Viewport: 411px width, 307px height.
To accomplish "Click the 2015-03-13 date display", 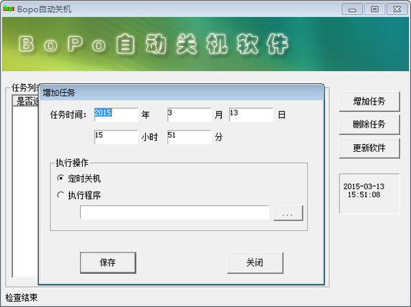I will (364, 187).
